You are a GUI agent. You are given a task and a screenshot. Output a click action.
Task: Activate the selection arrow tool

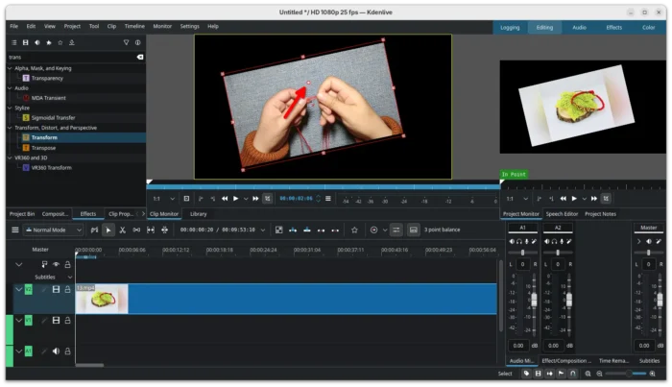(108, 230)
